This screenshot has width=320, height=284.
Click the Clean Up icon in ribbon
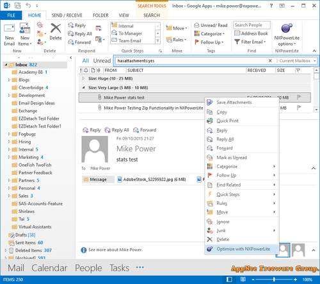click(40, 33)
